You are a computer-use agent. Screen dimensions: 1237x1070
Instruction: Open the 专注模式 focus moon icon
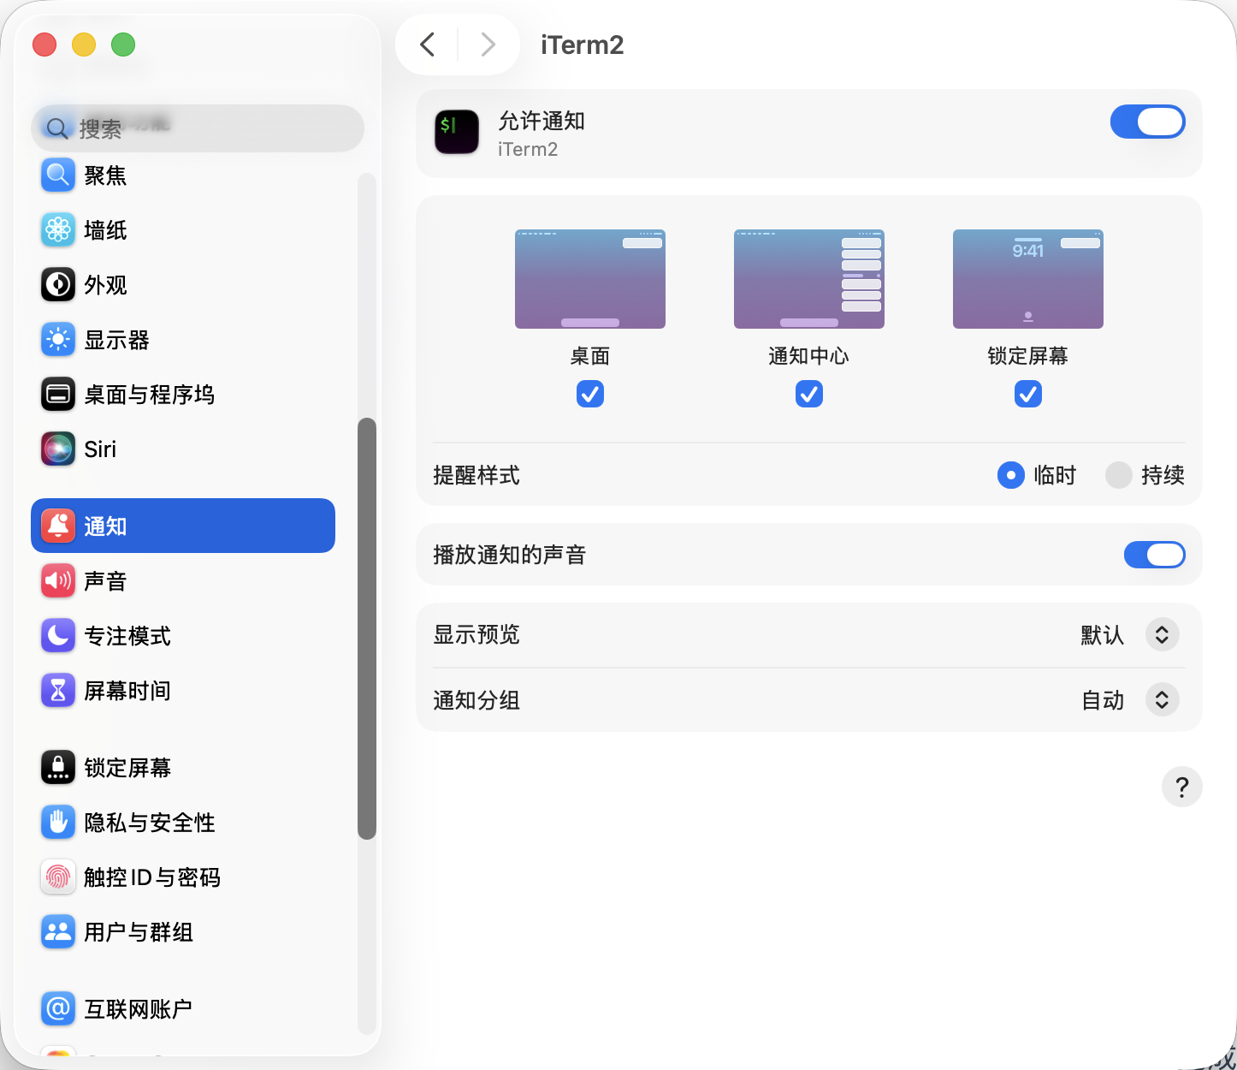(58, 636)
